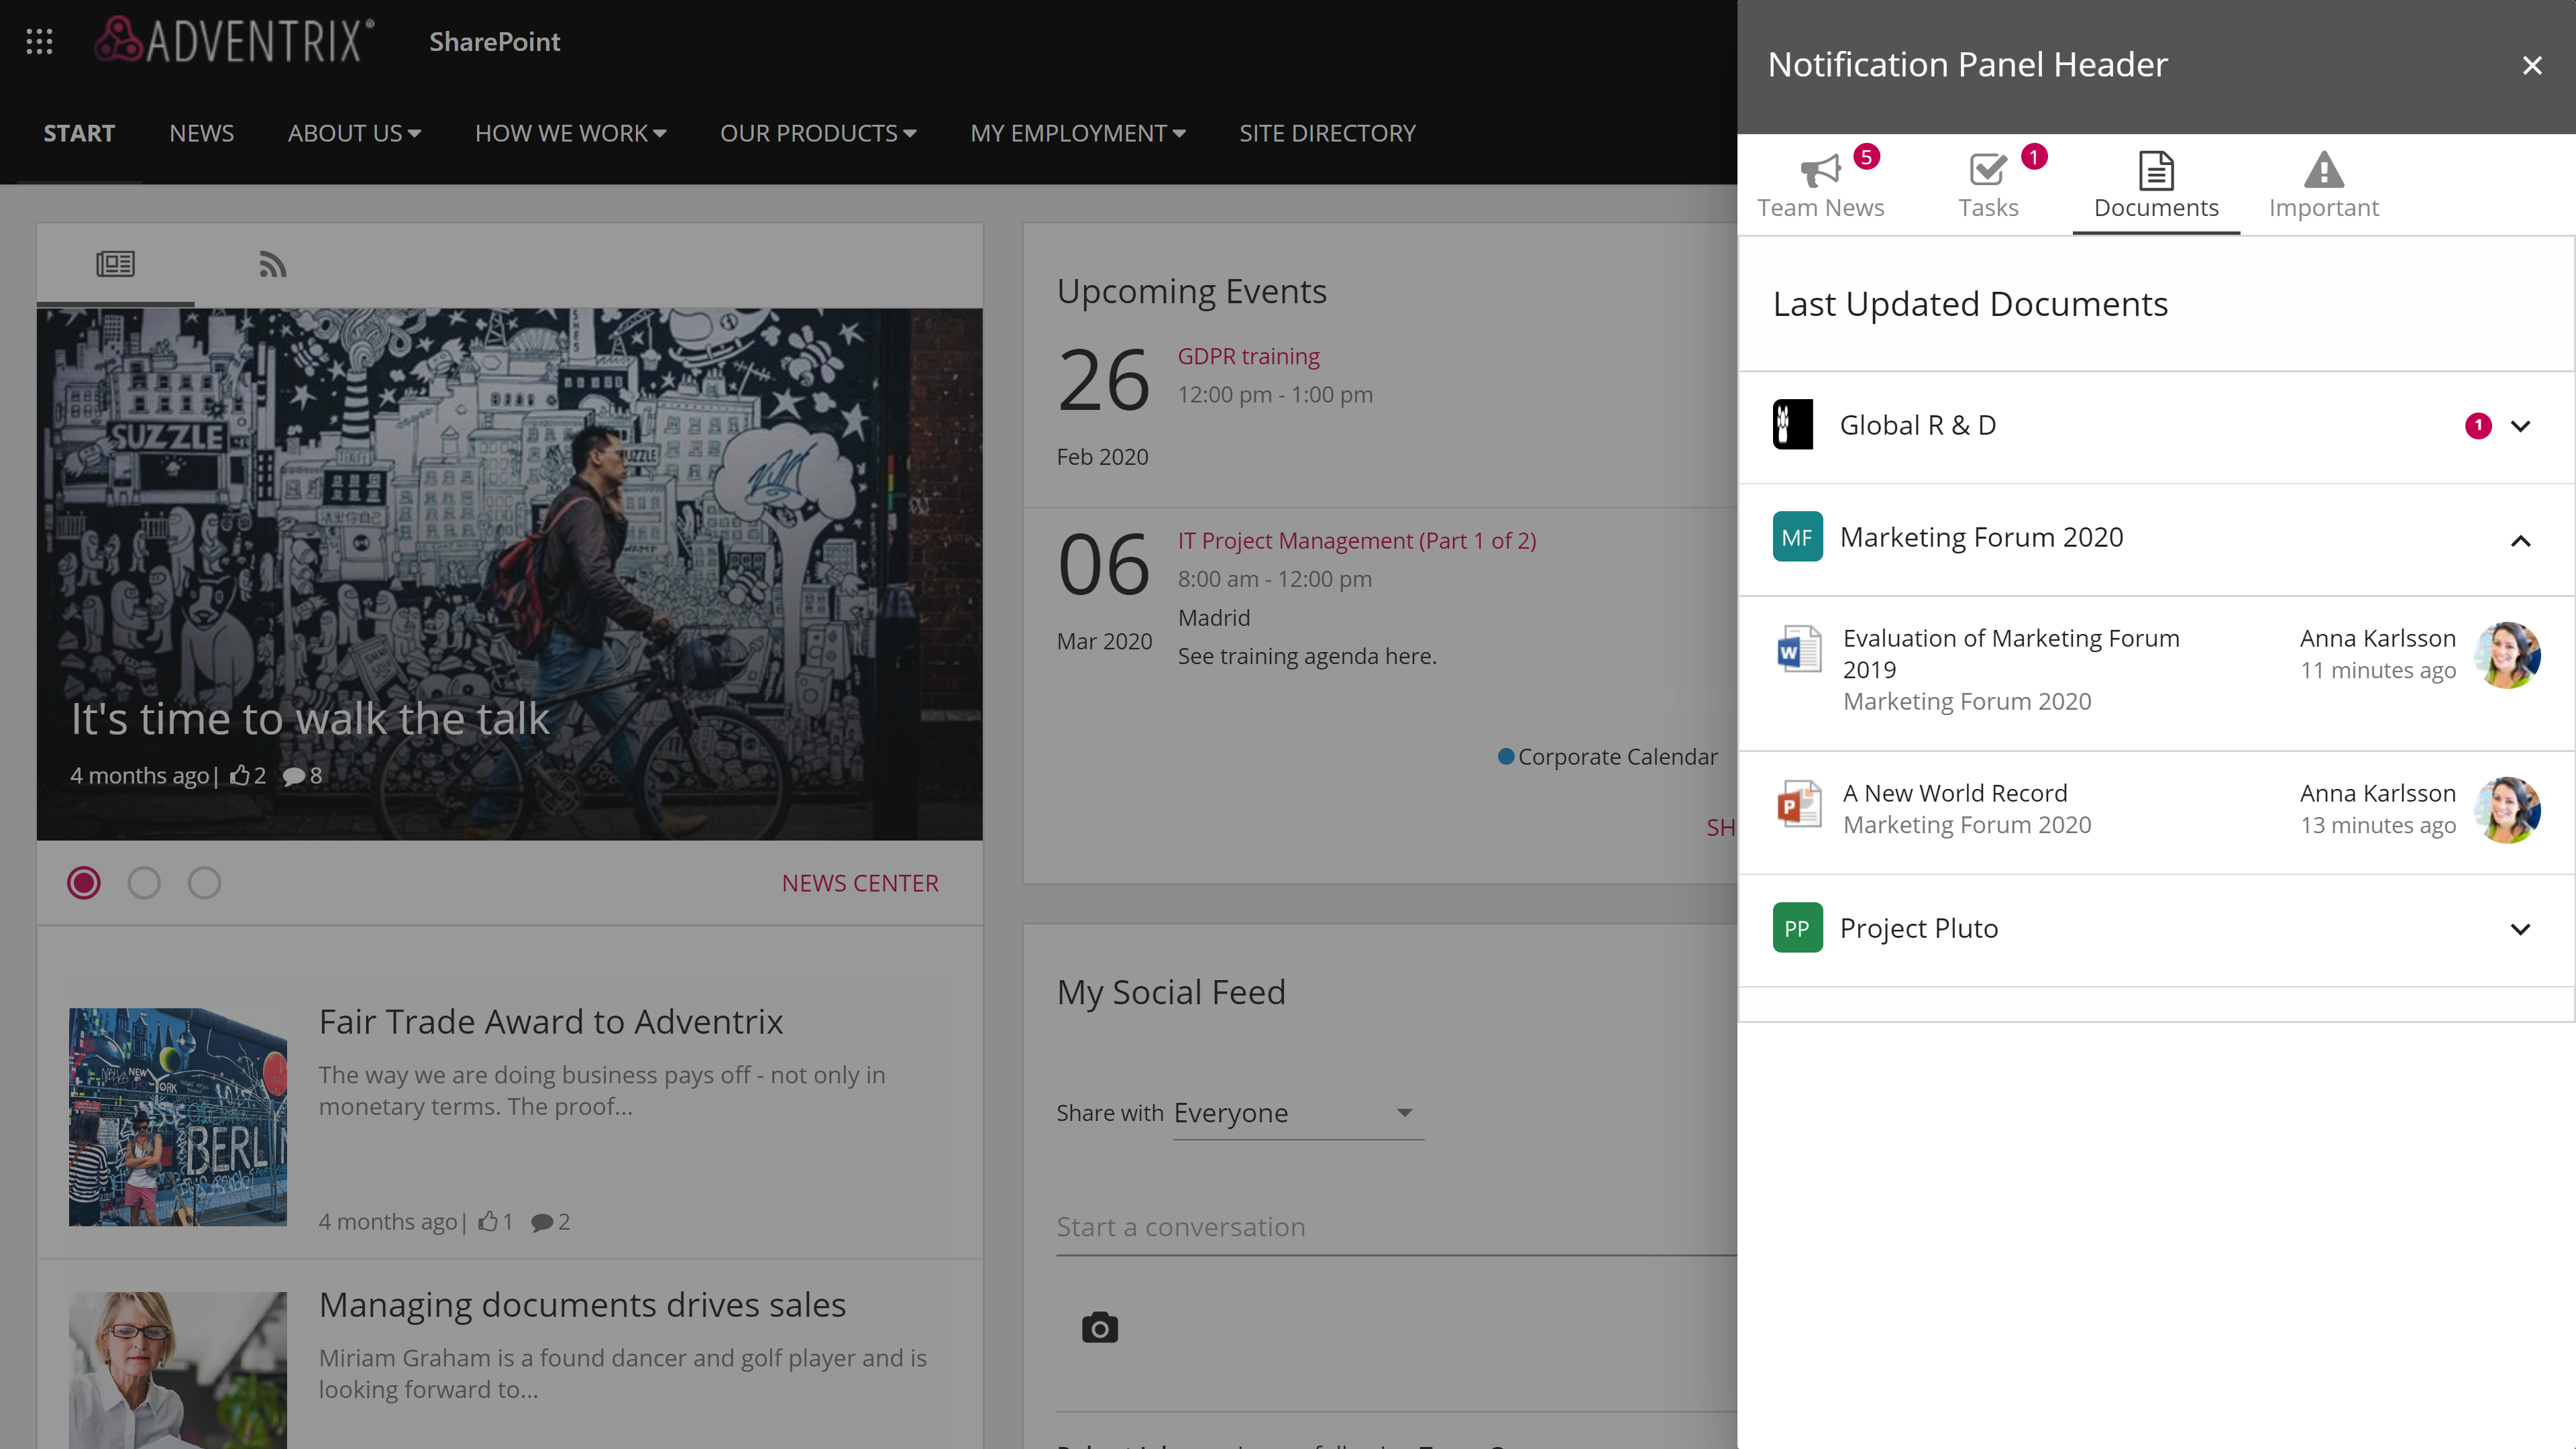Open the Word document icon for Evaluation
This screenshot has width=2576, height=1449.
(x=1798, y=650)
